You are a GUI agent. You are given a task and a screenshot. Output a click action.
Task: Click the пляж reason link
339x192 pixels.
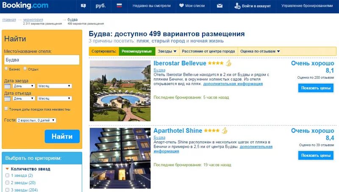pyautogui.click(x=143, y=41)
